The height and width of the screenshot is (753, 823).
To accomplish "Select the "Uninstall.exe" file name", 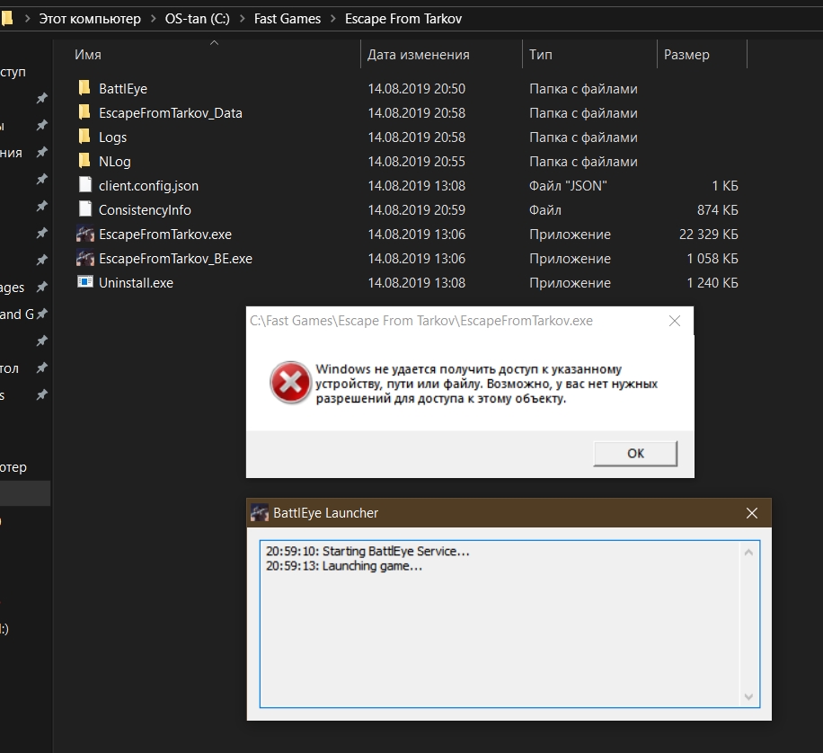I will pos(136,282).
